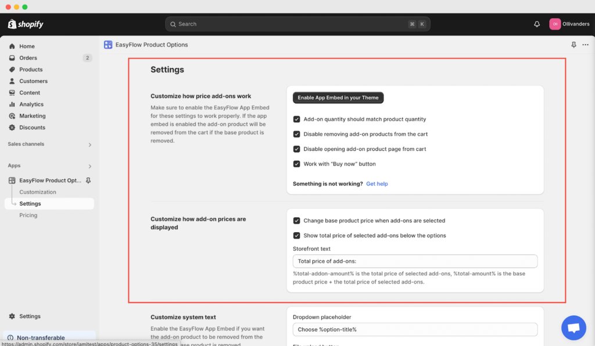This screenshot has height=346, width=595.
Task: Click 'Enable App Embed in your Theme'
Action: coord(338,98)
